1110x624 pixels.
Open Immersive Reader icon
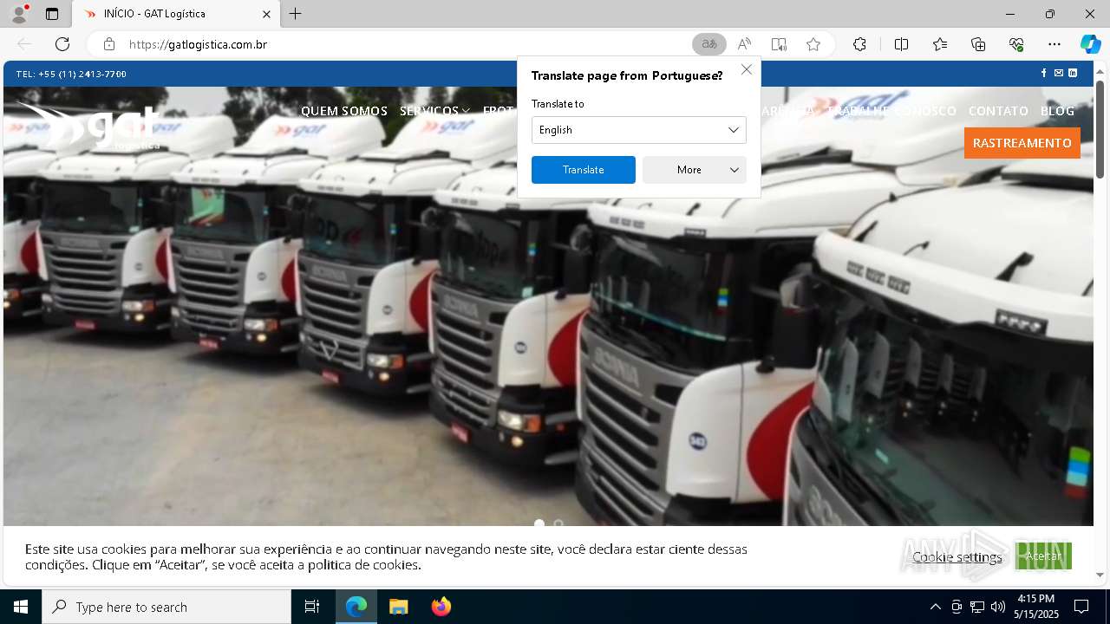pyautogui.click(x=779, y=44)
